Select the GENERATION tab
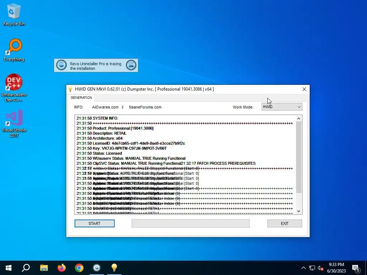The width and height of the screenshot is (367, 275). coord(81,98)
